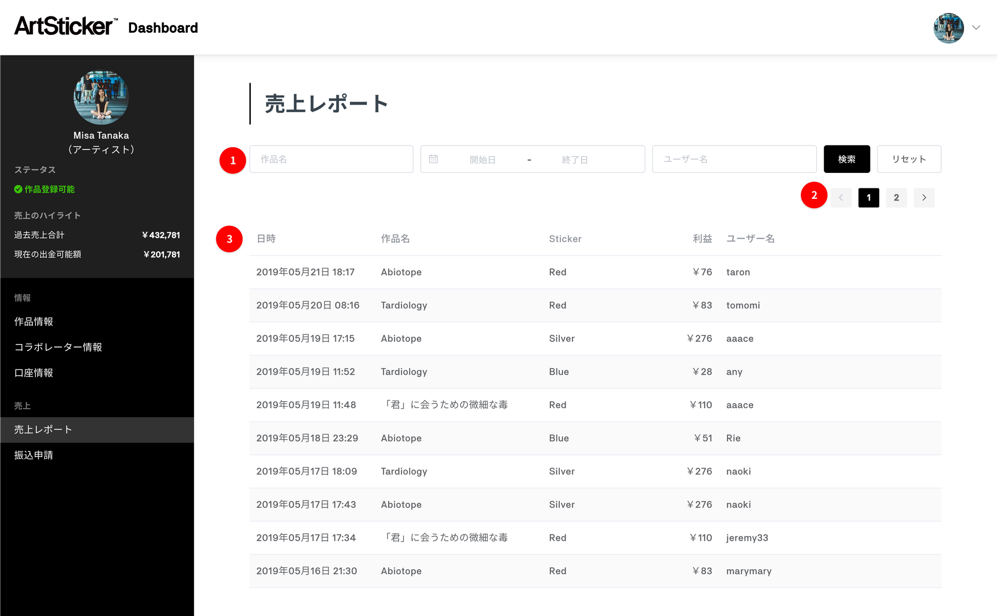Viewport: 997px width, 616px height.
Task: Go to previous page with left arrow
Action: coord(841,197)
